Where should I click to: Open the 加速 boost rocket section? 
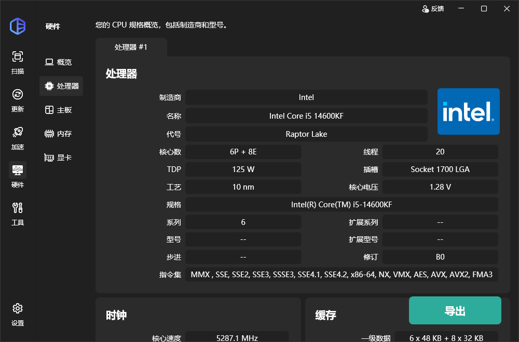[18, 138]
